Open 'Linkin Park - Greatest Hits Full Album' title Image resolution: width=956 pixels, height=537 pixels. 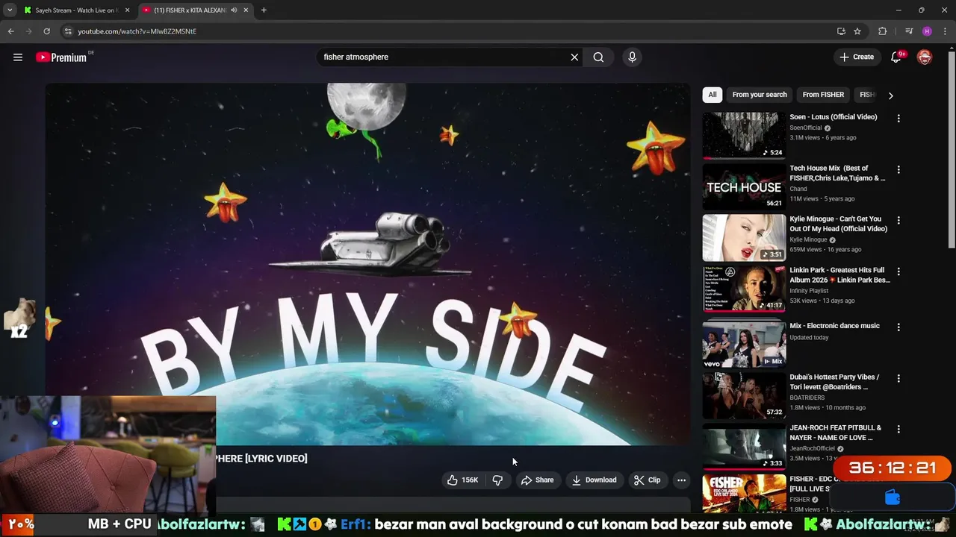(839, 275)
